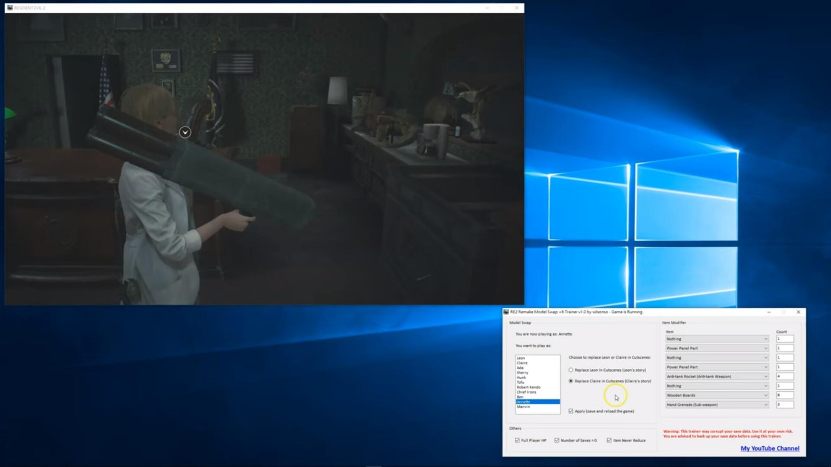Image resolution: width=831 pixels, height=467 pixels.
Task: Select Replace Claire in Cutscenes radio button
Action: pos(571,381)
